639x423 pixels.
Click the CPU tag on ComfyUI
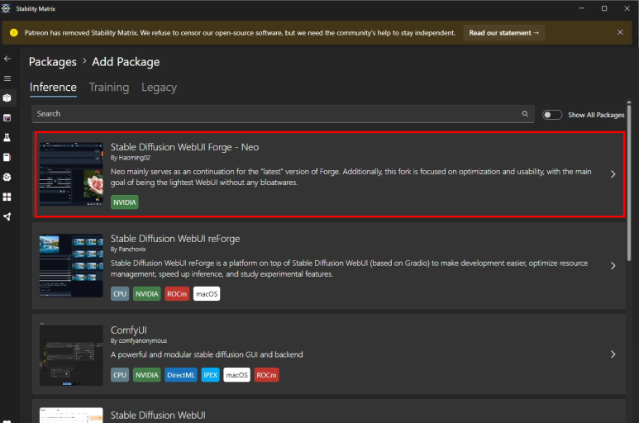coord(120,375)
